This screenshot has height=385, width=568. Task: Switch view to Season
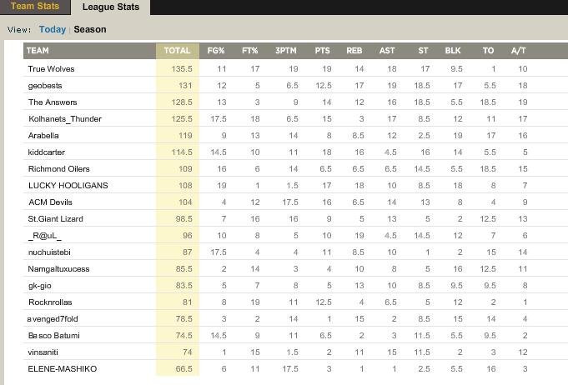[x=90, y=29]
